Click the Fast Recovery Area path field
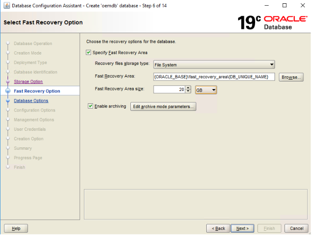Image resolution: width=312 pixels, height=236 pixels. click(214, 77)
